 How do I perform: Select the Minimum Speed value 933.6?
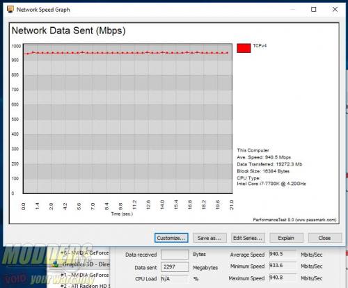pos(283,266)
